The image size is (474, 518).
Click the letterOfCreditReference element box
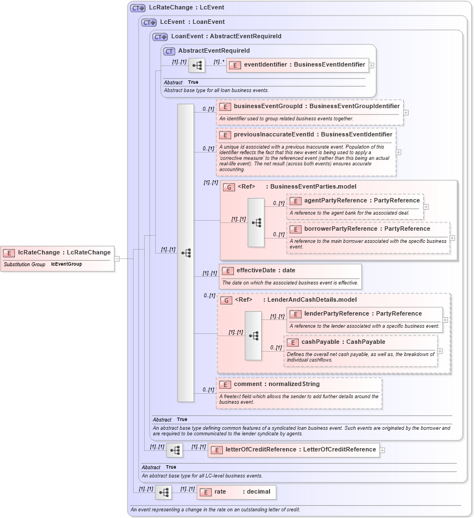(x=294, y=450)
